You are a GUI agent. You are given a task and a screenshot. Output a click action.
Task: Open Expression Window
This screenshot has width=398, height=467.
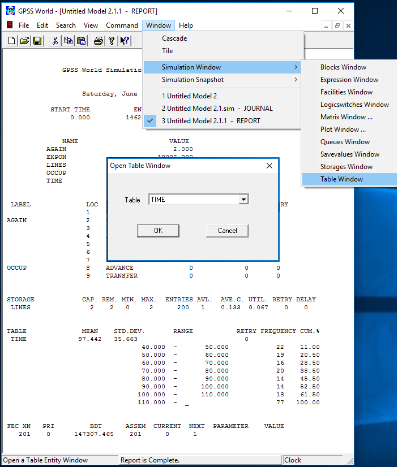[349, 80]
